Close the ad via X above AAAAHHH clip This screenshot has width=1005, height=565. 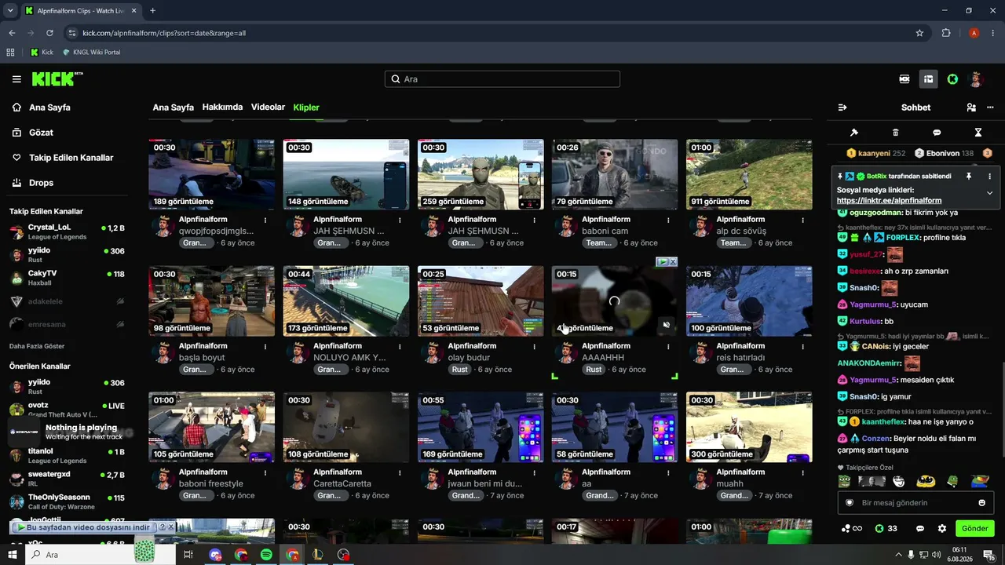point(673,261)
